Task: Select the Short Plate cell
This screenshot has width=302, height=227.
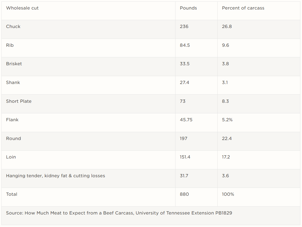Action: click(19, 101)
